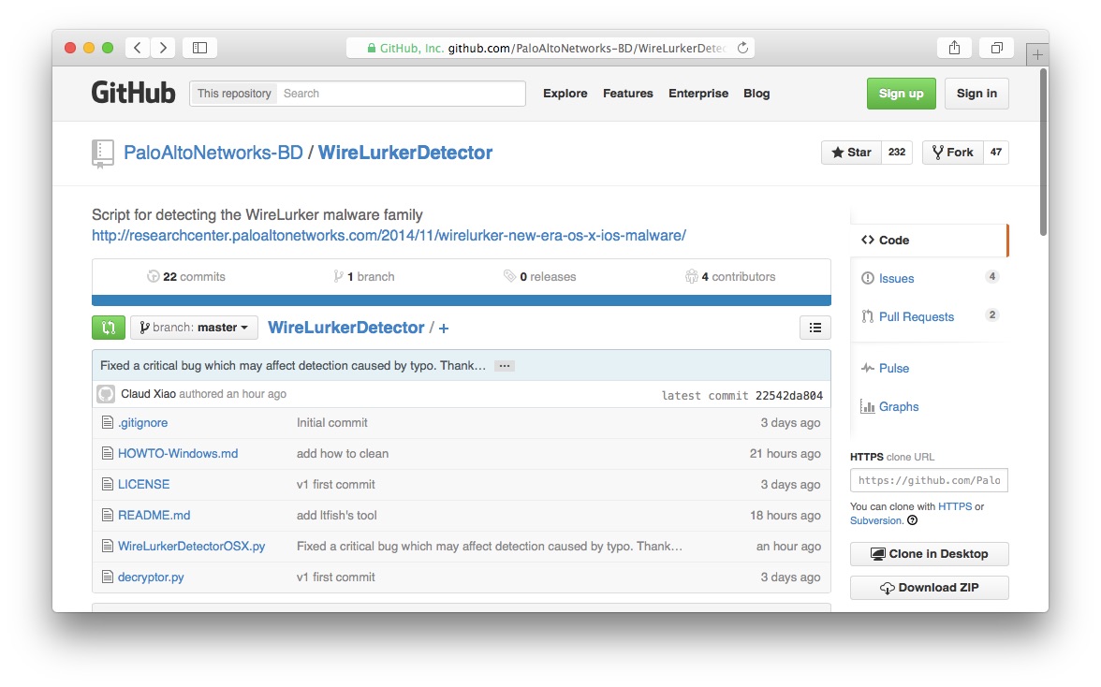View the 1 branch link
The image size is (1101, 687).
pyautogui.click(x=363, y=276)
